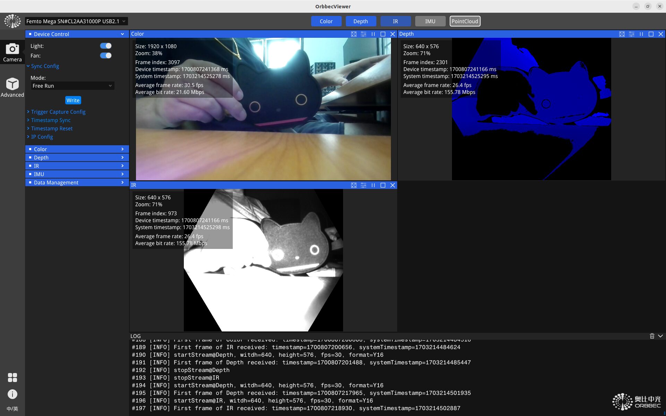
Task: Pause the Depth stream
Action: [641, 34]
